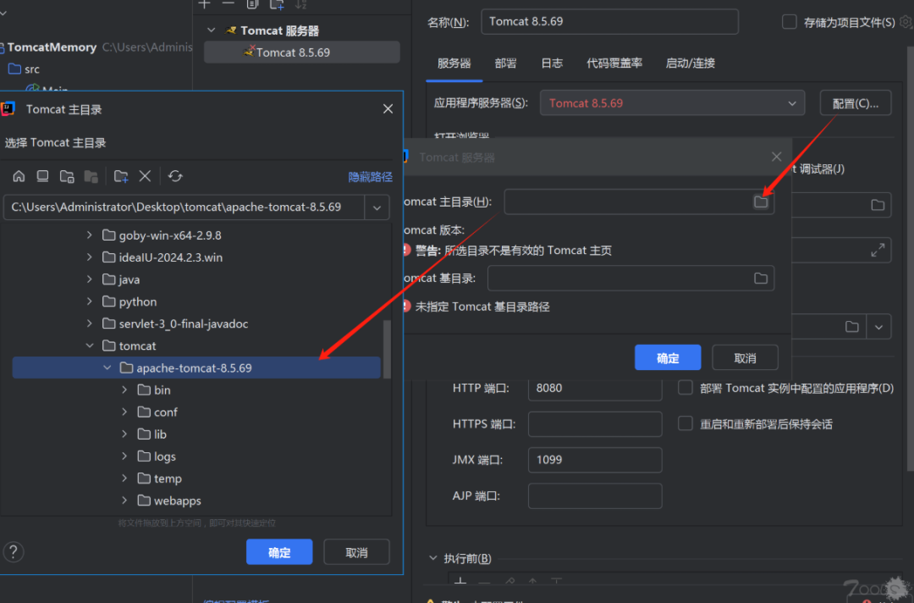Click 取消 in Tomcat 主目录 dialog
The image size is (914, 603).
pos(356,551)
